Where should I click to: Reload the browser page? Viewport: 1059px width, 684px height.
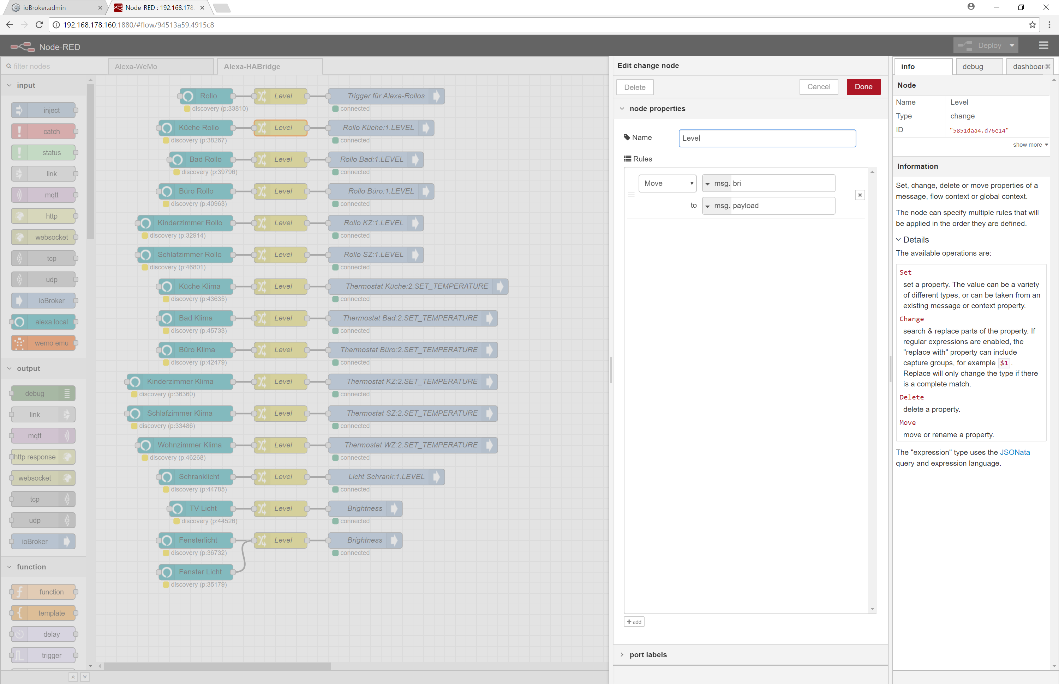pyautogui.click(x=39, y=25)
